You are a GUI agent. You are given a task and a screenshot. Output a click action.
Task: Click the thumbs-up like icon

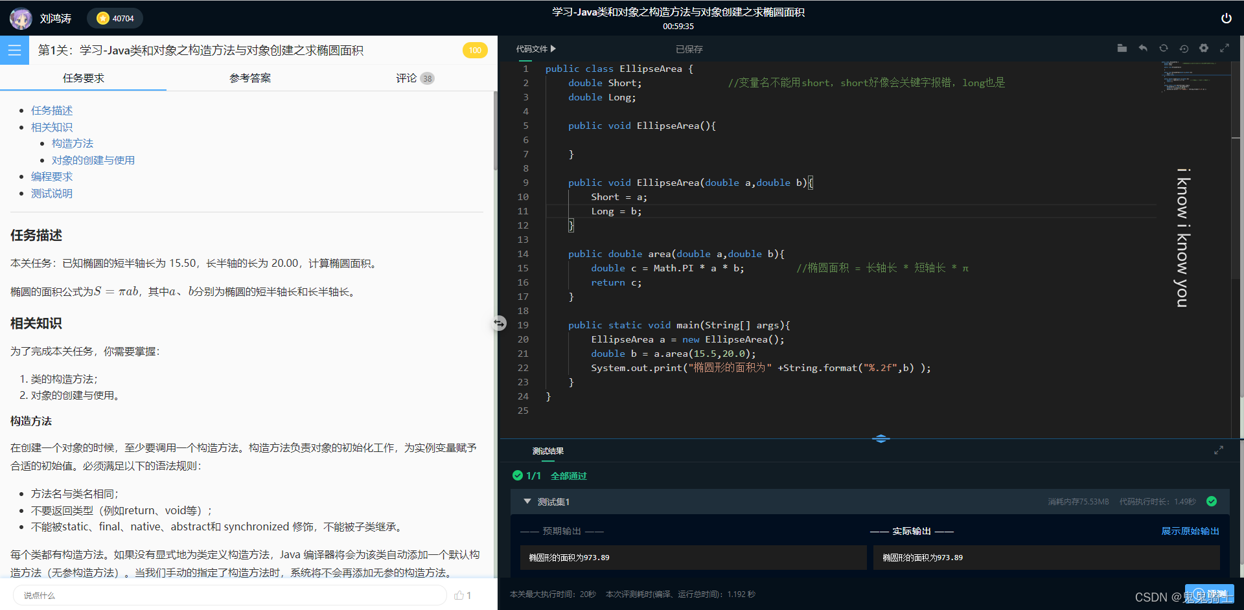[x=459, y=595]
